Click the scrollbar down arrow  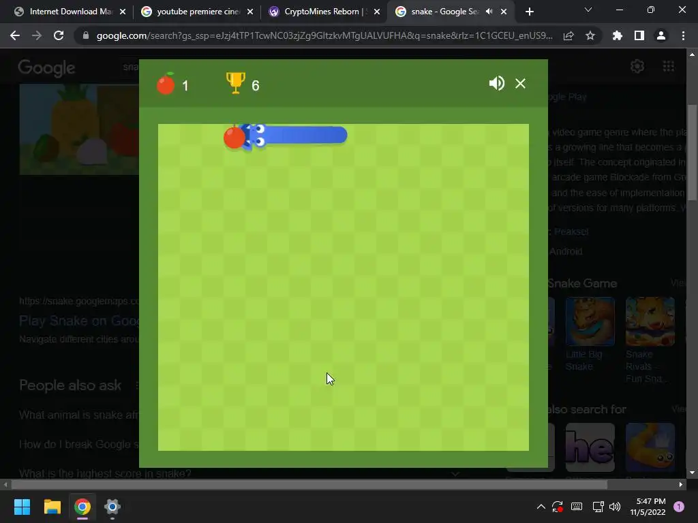click(692, 473)
